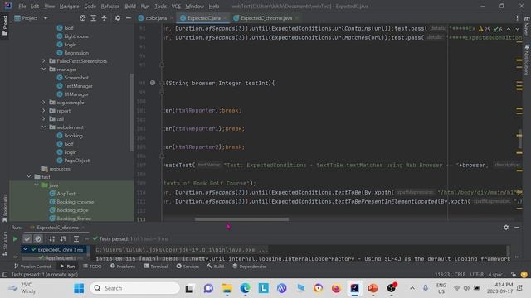Viewport: 531px width, 298px height.
Task: Toggle sort tests alphabetically
Action: coord(51,239)
